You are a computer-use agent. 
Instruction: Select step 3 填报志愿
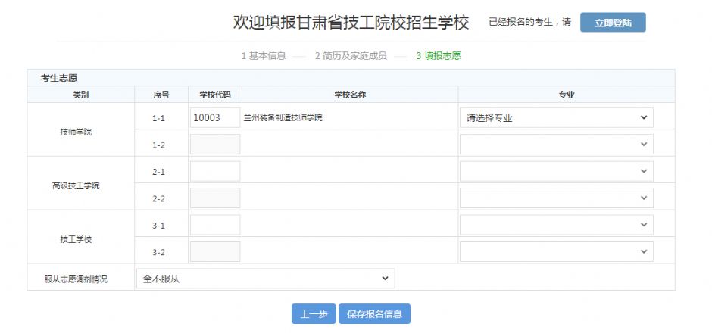click(438, 56)
